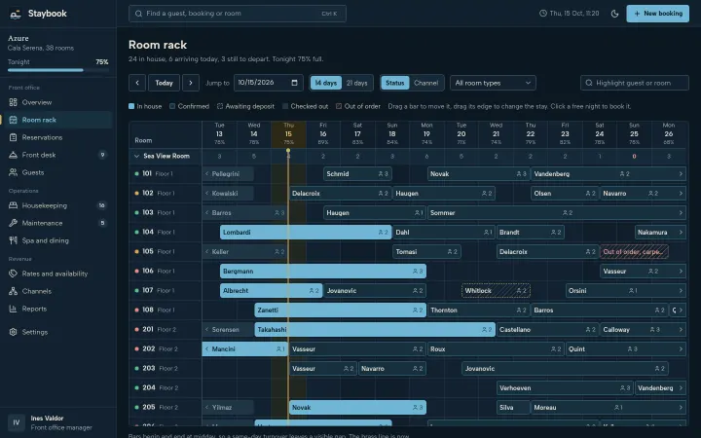Go to previous period arrow
The width and height of the screenshot is (701, 438).
click(137, 83)
